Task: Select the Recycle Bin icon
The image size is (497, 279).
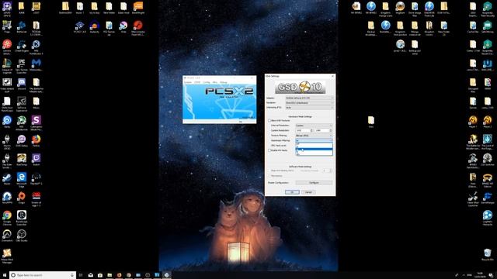Action: (x=488, y=255)
